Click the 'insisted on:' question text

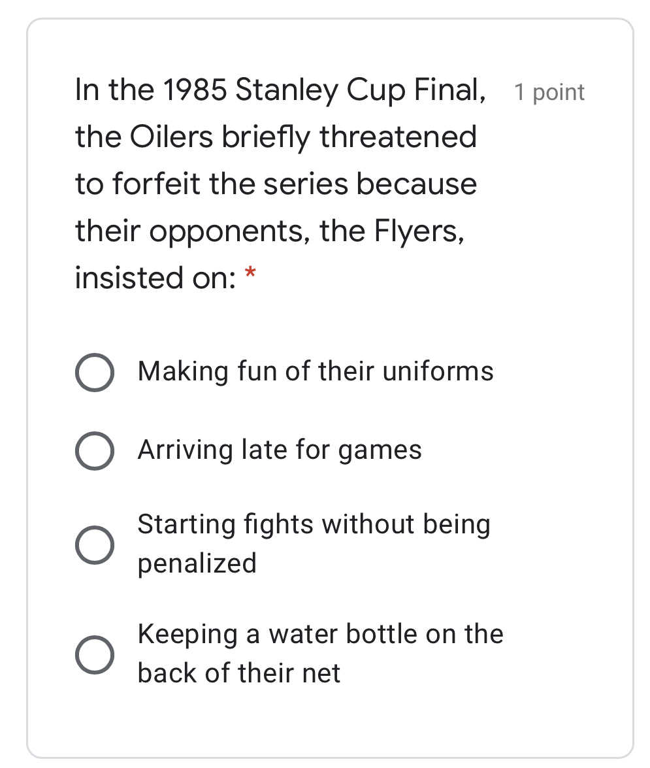click(155, 278)
